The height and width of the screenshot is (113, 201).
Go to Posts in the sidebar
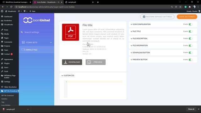click(x=6, y=30)
